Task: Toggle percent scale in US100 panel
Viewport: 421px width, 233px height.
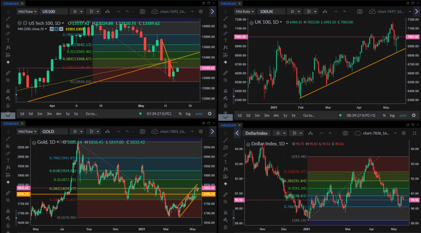Action: coord(180,114)
